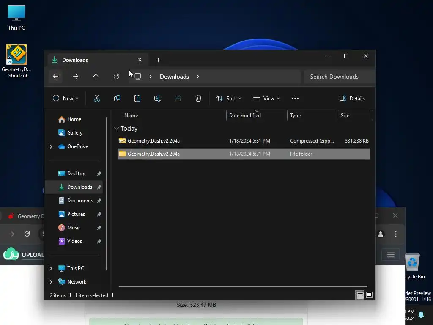This screenshot has height=325, width=433.
Task: Click chevron after Downloads in address bar
Action: [198, 77]
